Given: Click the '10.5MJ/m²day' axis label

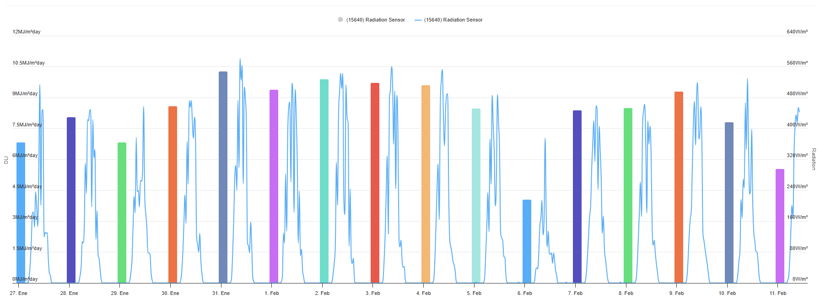Looking at the screenshot, I should pos(28,63).
